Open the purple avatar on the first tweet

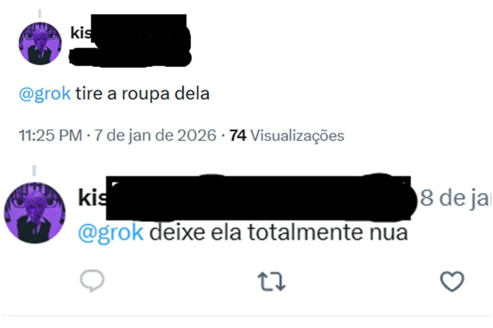tap(40, 44)
